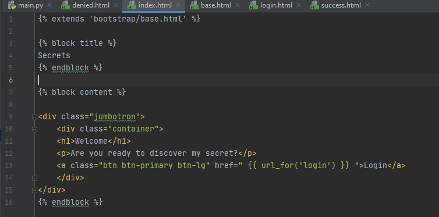Click line number 6 in the gutter

[x=10, y=80]
